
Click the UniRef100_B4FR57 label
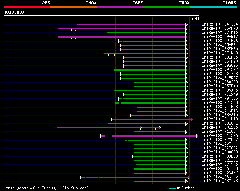[220, 78]
